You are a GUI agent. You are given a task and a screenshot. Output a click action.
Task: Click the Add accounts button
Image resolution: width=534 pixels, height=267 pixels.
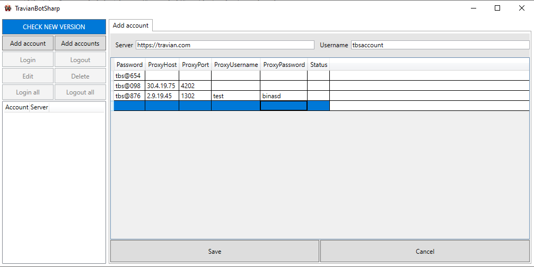click(81, 44)
